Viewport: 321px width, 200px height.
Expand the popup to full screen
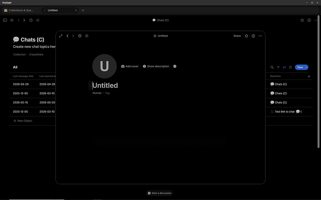click(x=61, y=36)
